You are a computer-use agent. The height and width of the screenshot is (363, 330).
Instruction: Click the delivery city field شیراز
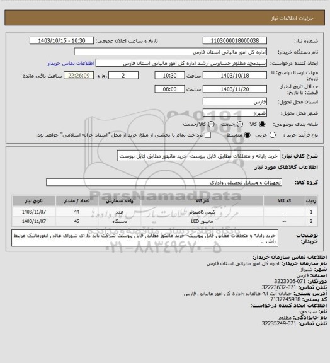point(235,113)
